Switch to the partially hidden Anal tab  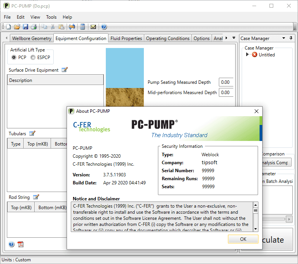coord(218,38)
